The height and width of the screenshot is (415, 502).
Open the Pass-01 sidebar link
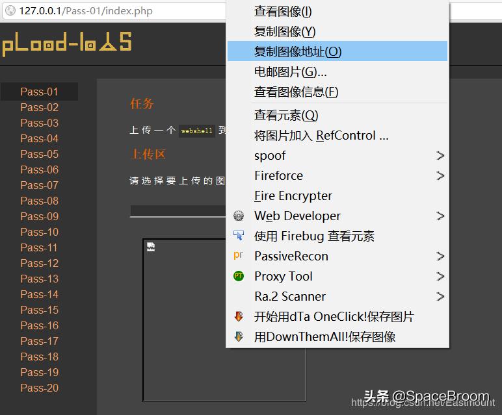click(x=39, y=92)
